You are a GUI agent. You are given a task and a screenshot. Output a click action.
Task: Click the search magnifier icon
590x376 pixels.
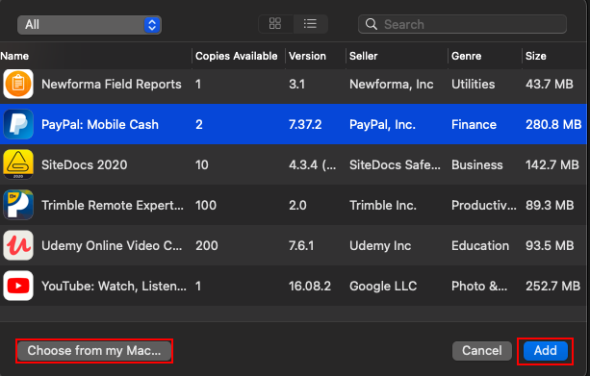[x=371, y=24]
